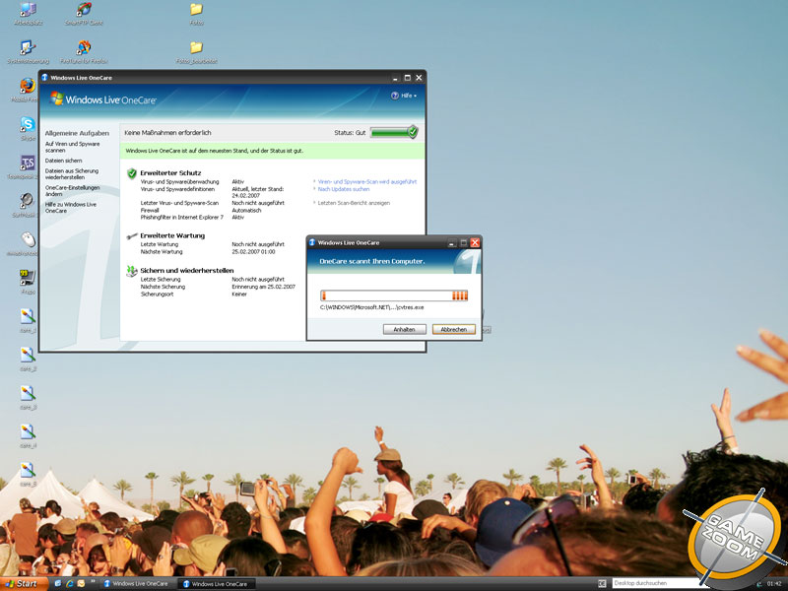Switch to first Windows Live OneCare taskbar button
Viewport: 788px width, 591px height.
[x=136, y=583]
